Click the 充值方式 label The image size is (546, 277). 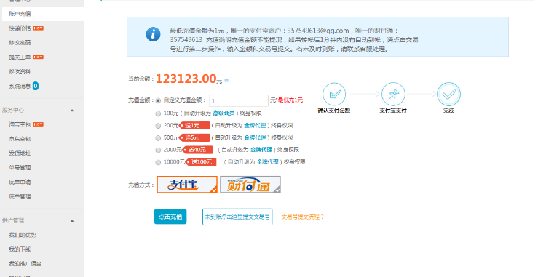click(141, 185)
